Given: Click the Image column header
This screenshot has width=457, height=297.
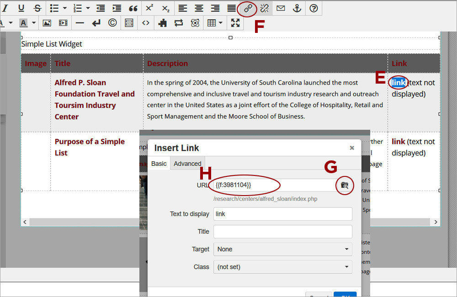Looking at the screenshot, I should point(36,64).
